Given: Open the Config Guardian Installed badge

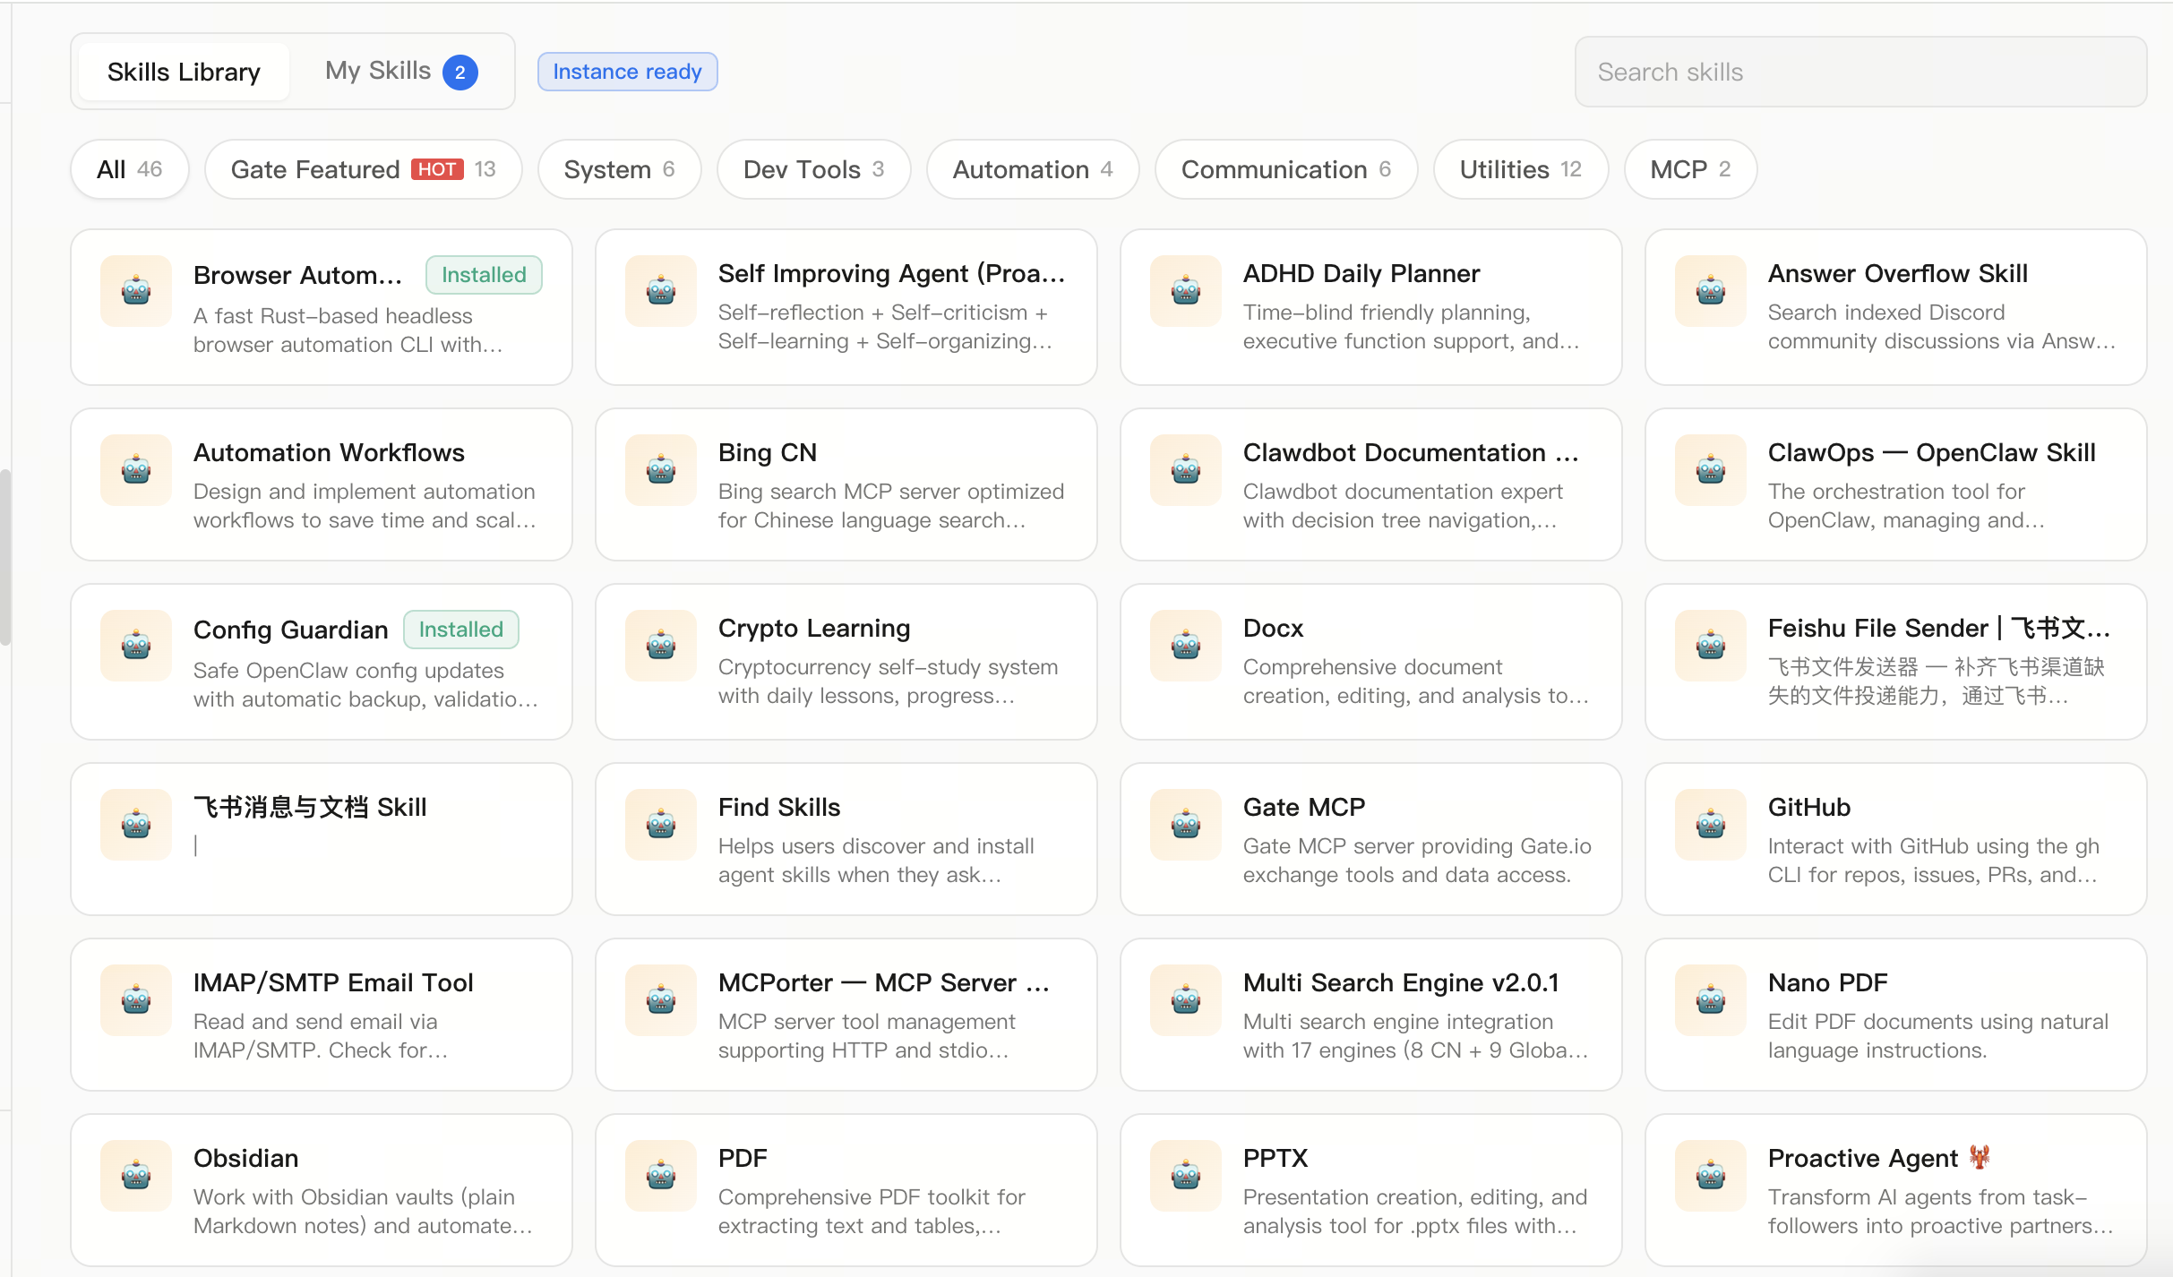Looking at the screenshot, I should [460, 630].
